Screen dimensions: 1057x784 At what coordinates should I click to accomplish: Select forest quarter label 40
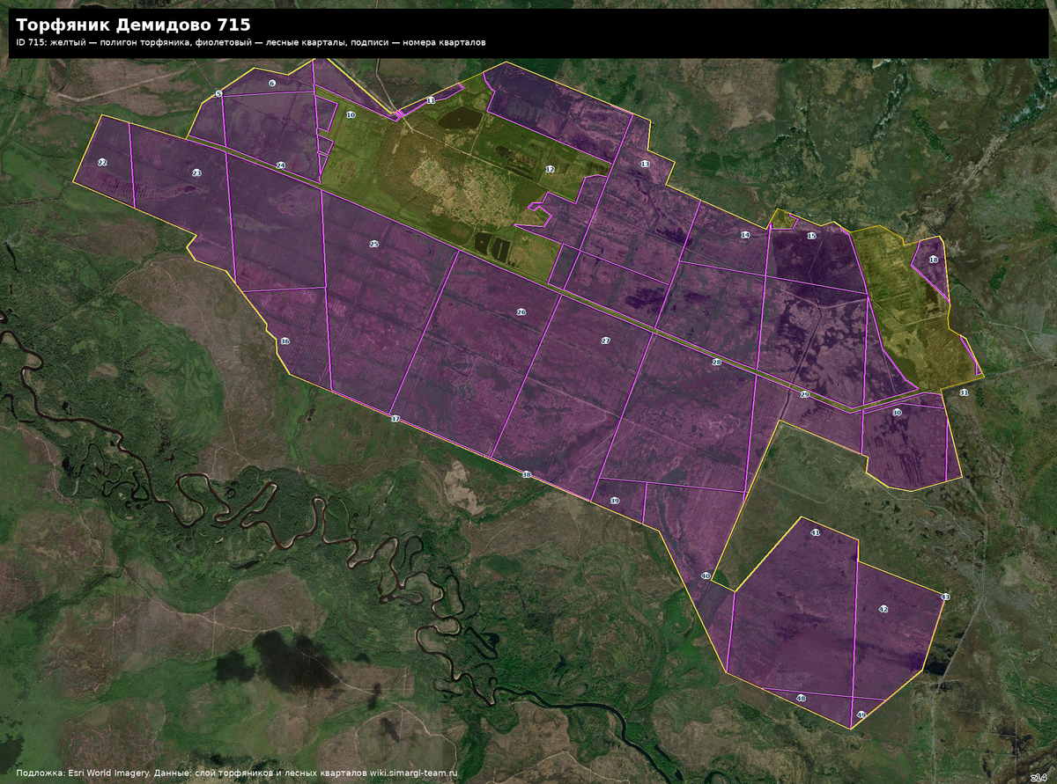pos(706,575)
